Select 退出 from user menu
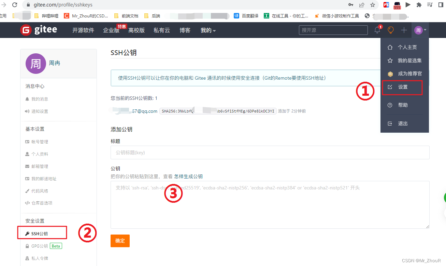Viewport: 446px width, 266px height. pyautogui.click(x=405, y=123)
